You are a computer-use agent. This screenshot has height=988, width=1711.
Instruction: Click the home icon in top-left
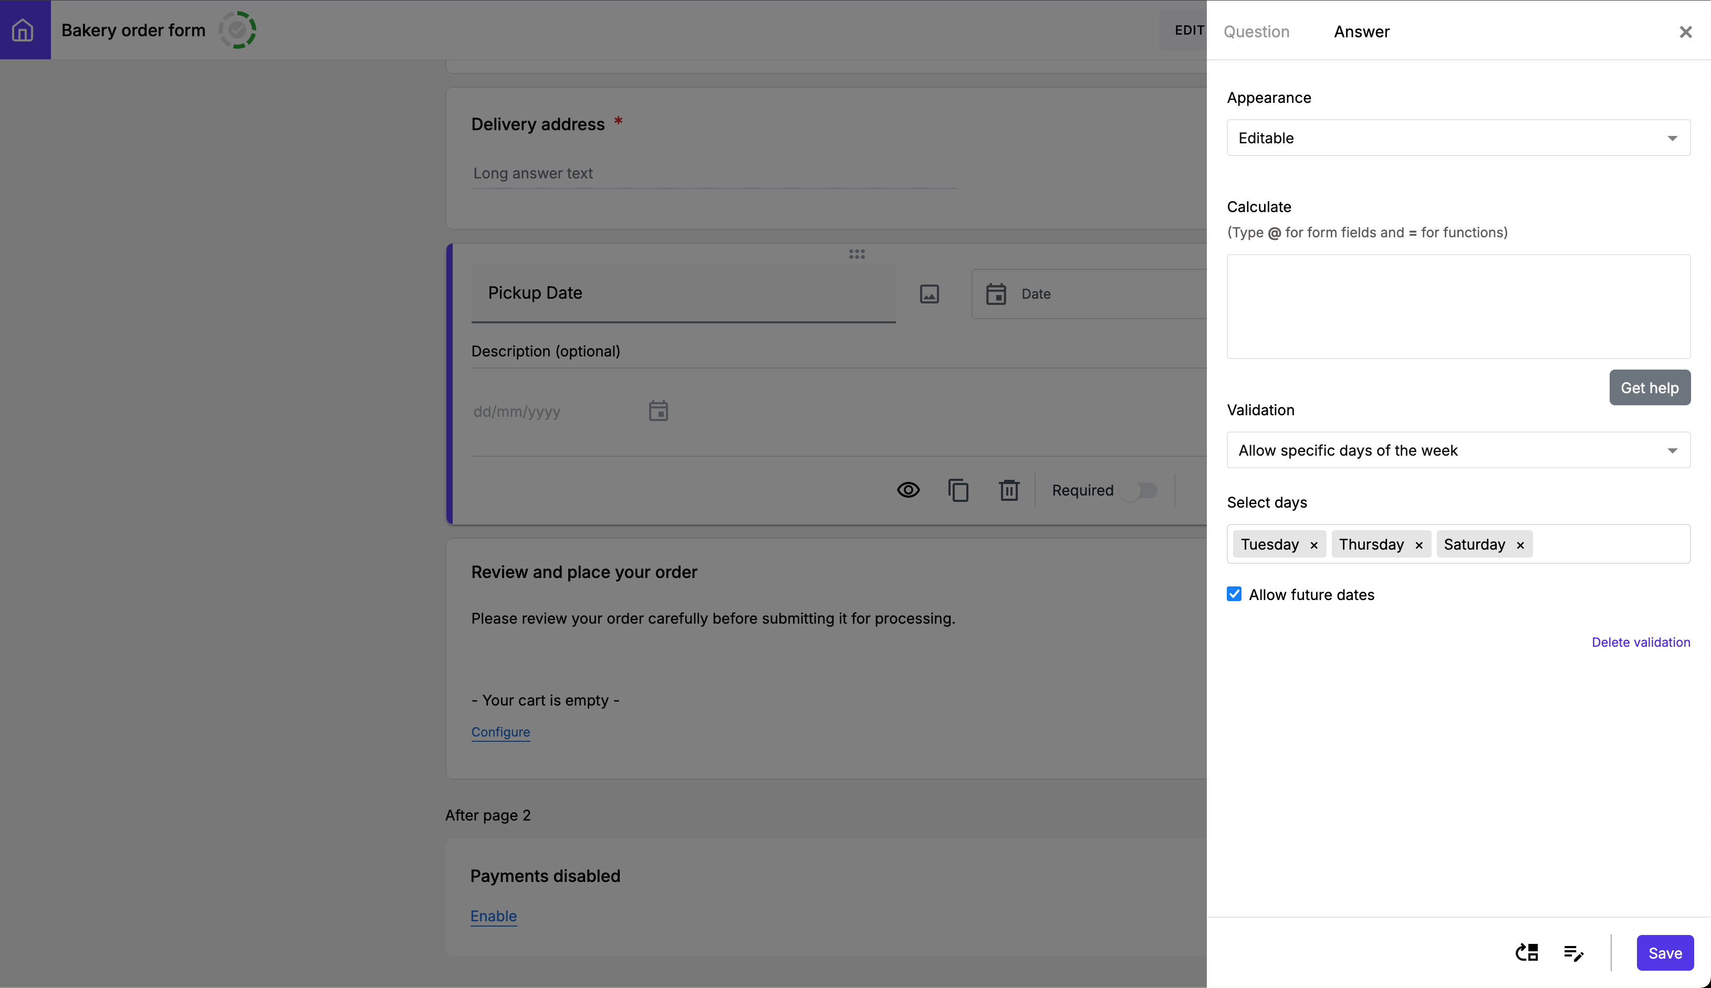pos(23,30)
